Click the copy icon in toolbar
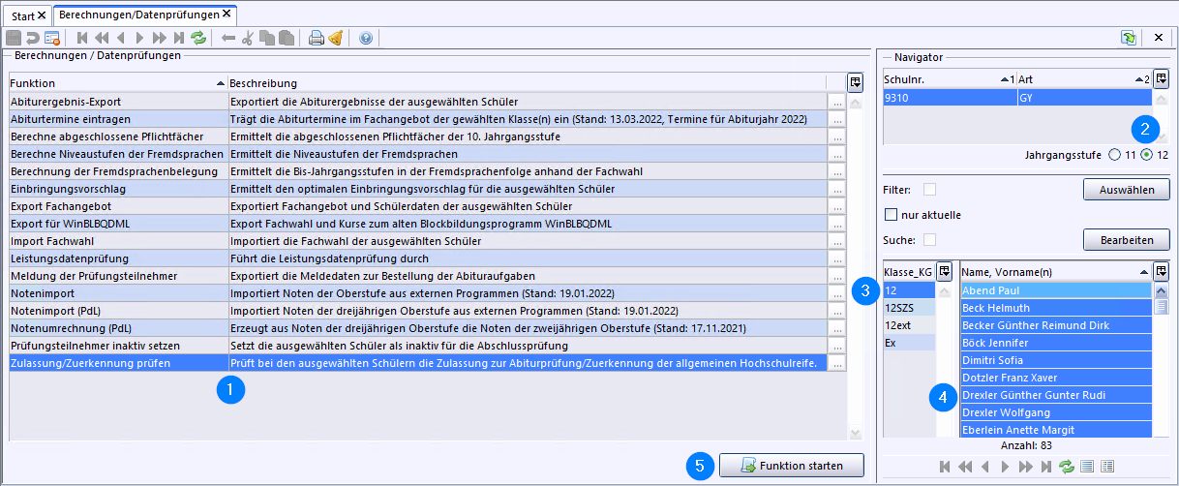 (267, 39)
